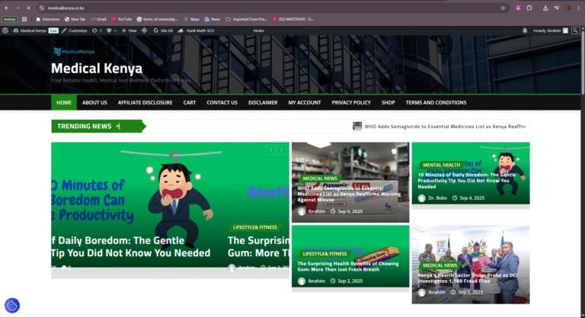Screen dimensions: 585x318
Task: Open the Maps bookmark
Action: click(x=192, y=19)
